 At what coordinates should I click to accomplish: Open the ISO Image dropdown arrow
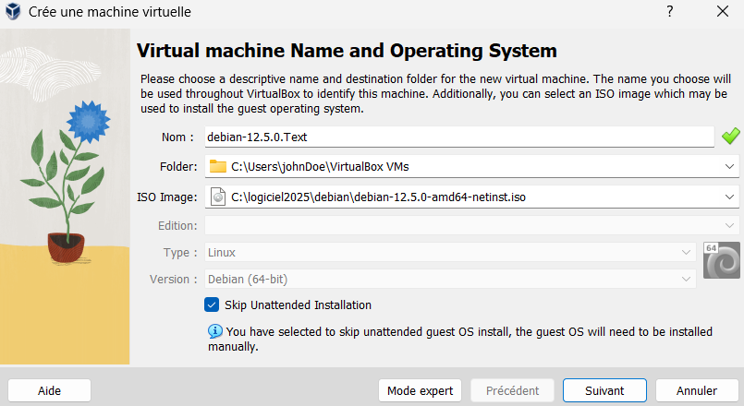pos(729,197)
